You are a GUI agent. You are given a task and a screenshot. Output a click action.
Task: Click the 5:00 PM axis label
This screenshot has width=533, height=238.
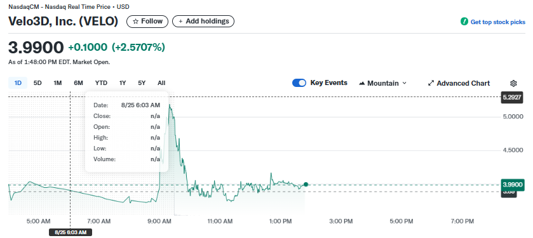(x=401, y=221)
